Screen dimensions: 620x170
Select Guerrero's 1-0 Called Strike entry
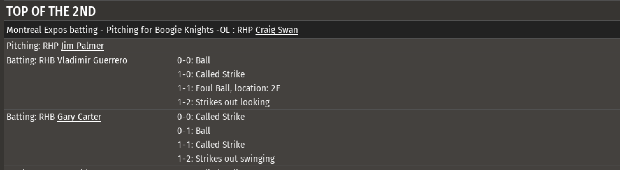[x=211, y=74]
